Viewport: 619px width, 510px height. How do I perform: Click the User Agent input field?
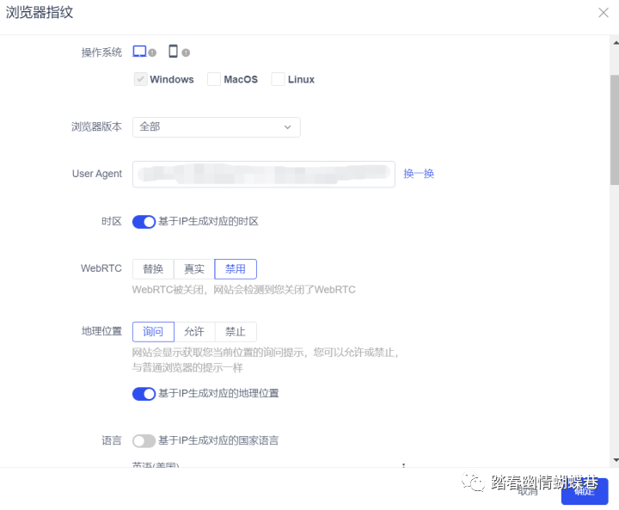coord(264,175)
